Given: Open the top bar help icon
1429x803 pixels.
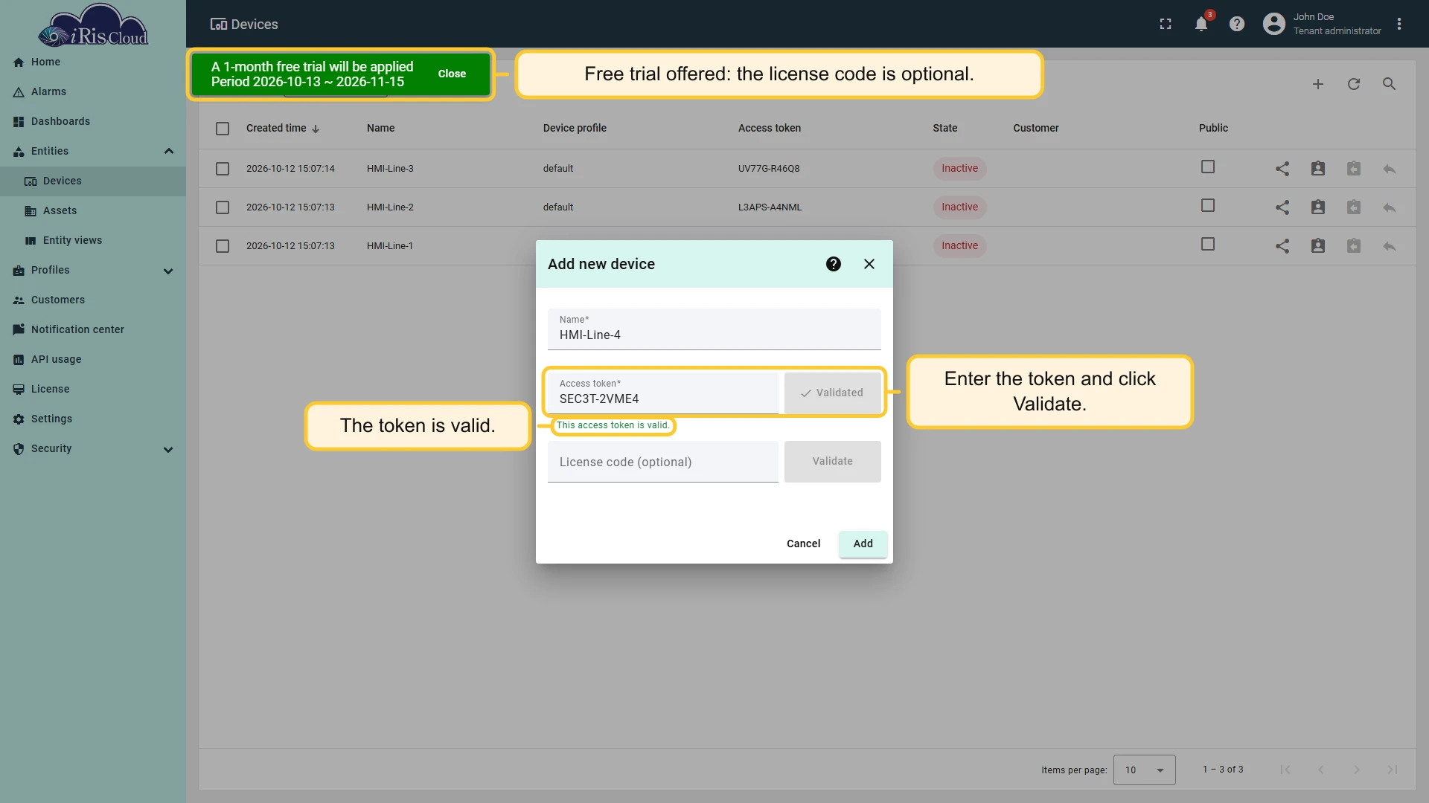Looking at the screenshot, I should coord(1237,25).
